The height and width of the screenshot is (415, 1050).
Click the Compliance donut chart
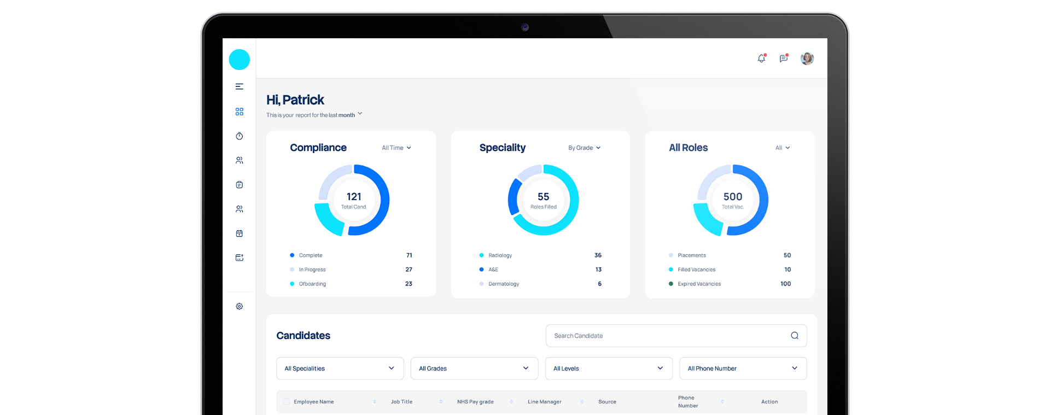coord(353,200)
